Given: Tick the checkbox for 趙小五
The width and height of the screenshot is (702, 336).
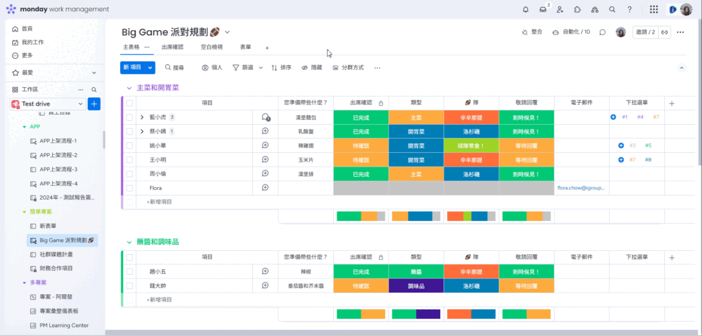Looking at the screenshot, I should 130,272.
